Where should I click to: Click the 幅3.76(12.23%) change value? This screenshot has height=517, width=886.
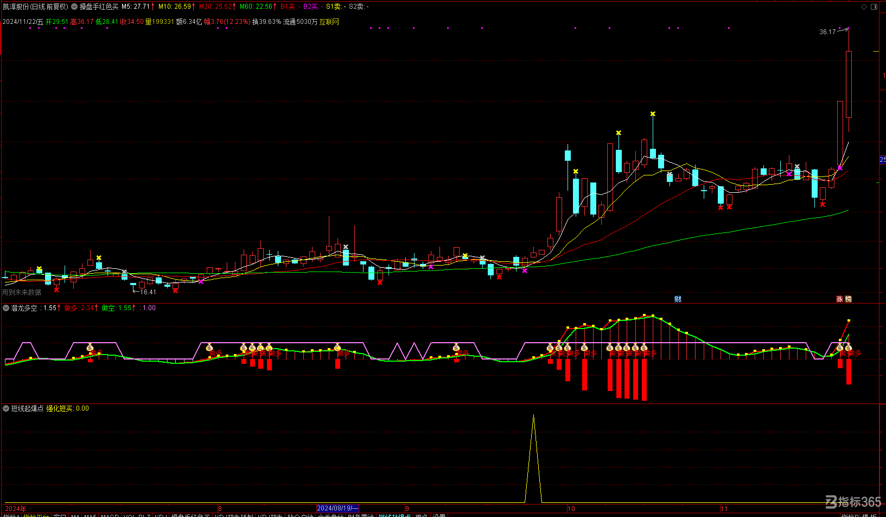(x=227, y=22)
